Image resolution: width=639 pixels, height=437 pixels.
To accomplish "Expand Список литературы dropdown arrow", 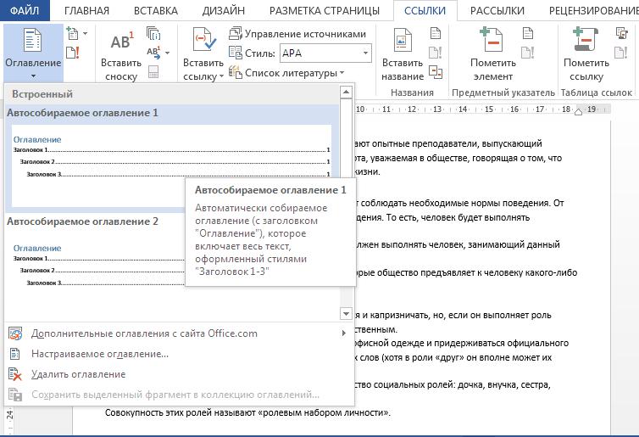I will pos(342,73).
